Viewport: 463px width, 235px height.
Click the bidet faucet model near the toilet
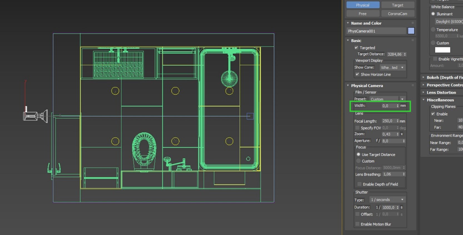coord(177,164)
